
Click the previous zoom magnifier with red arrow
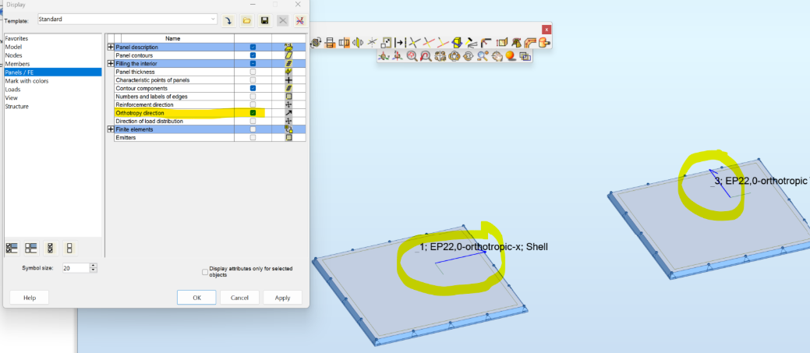(426, 56)
